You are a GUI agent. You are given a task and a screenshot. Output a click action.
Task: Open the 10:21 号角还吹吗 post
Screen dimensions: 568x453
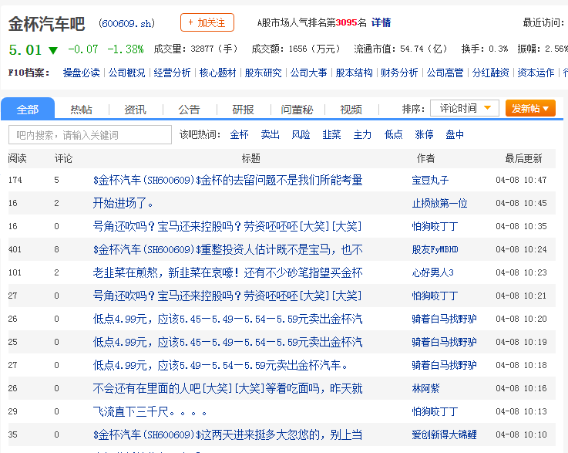coord(227,296)
